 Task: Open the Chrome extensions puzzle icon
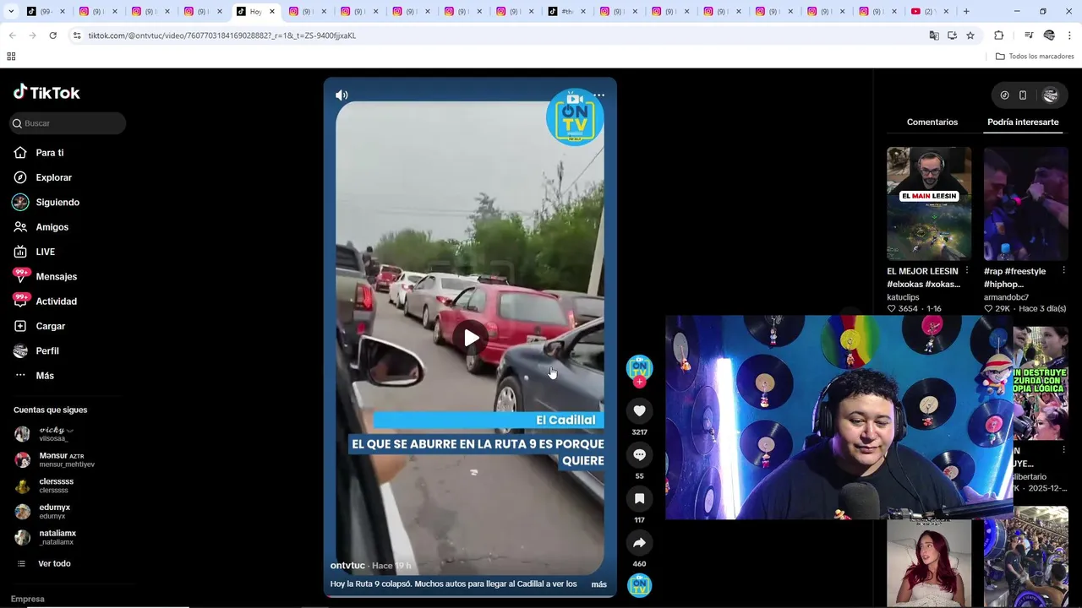(x=998, y=35)
